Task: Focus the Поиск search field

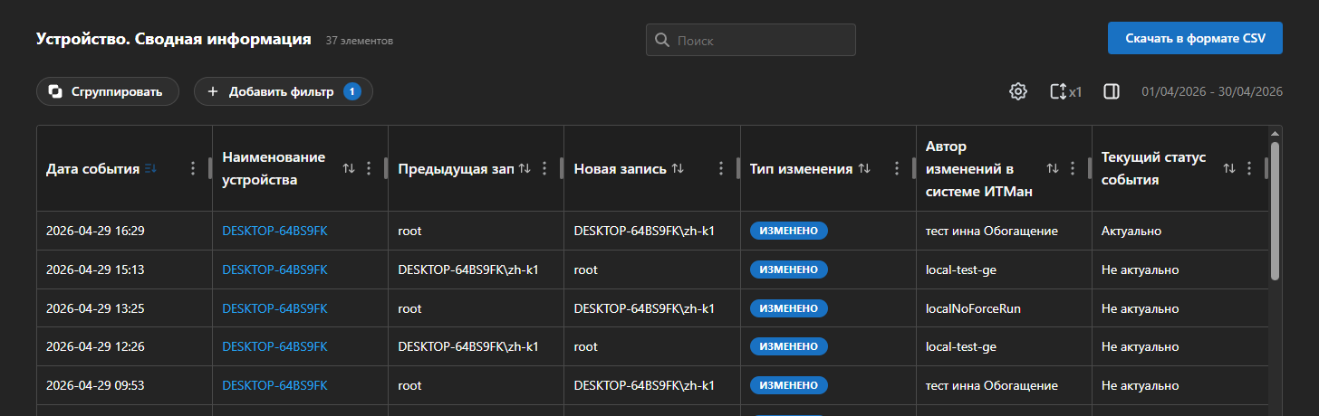Action: pyautogui.click(x=751, y=40)
